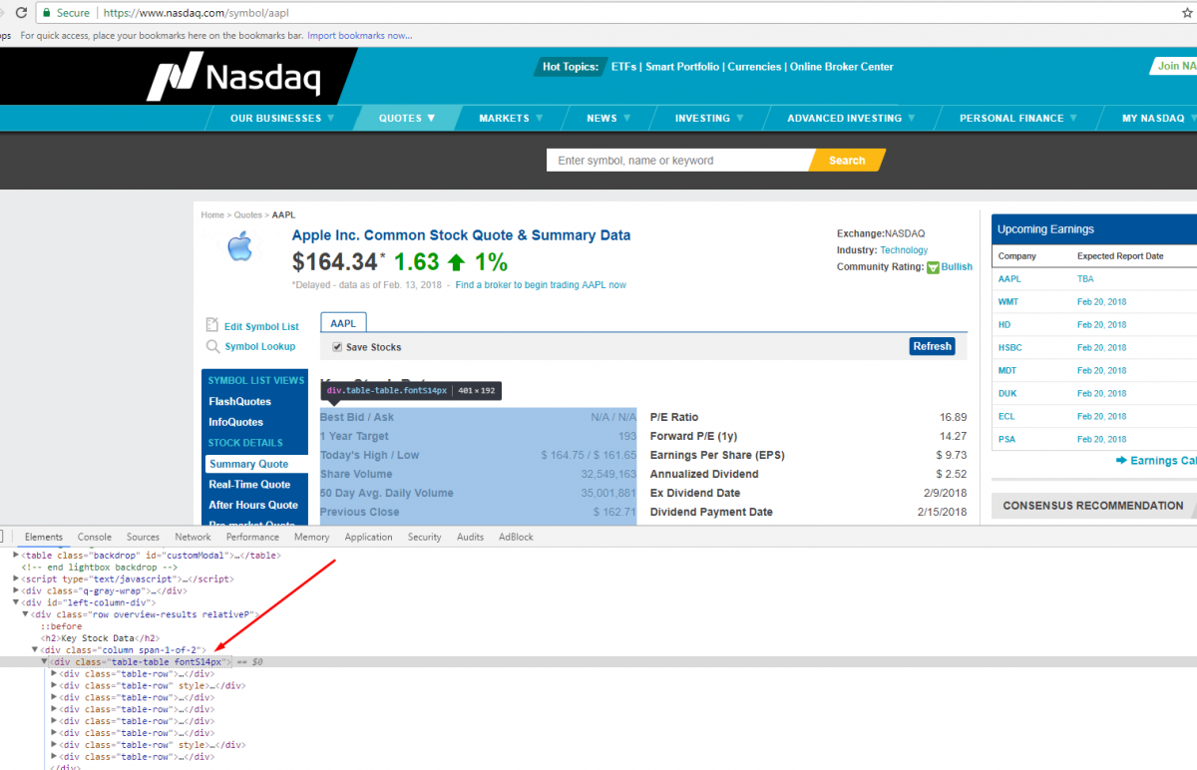Image resolution: width=1197 pixels, height=770 pixels.
Task: Click the browser reload icon
Action: click(x=22, y=13)
